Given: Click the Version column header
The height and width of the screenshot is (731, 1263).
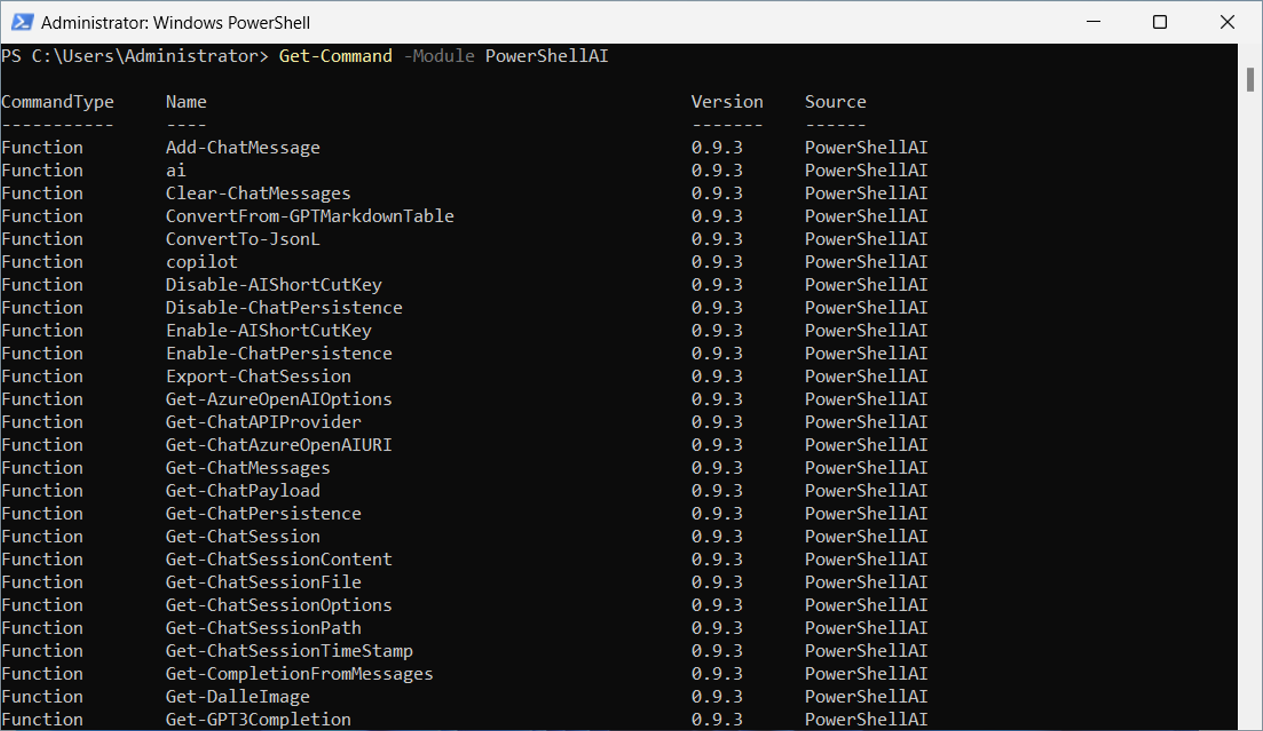Looking at the screenshot, I should (x=727, y=102).
